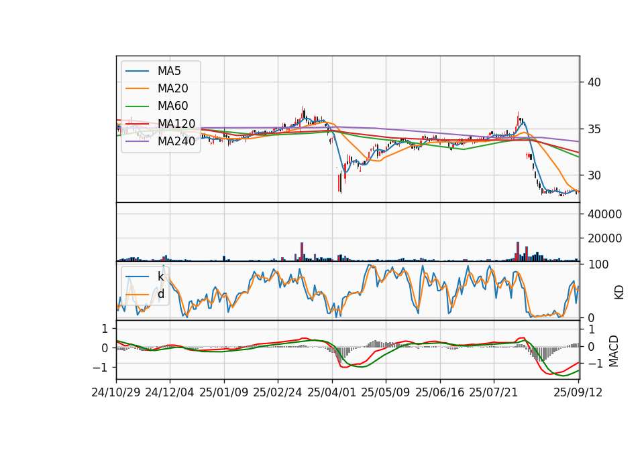Click the d legend entry in KD panel
This screenshot has width=644, height=462.
(x=160, y=294)
